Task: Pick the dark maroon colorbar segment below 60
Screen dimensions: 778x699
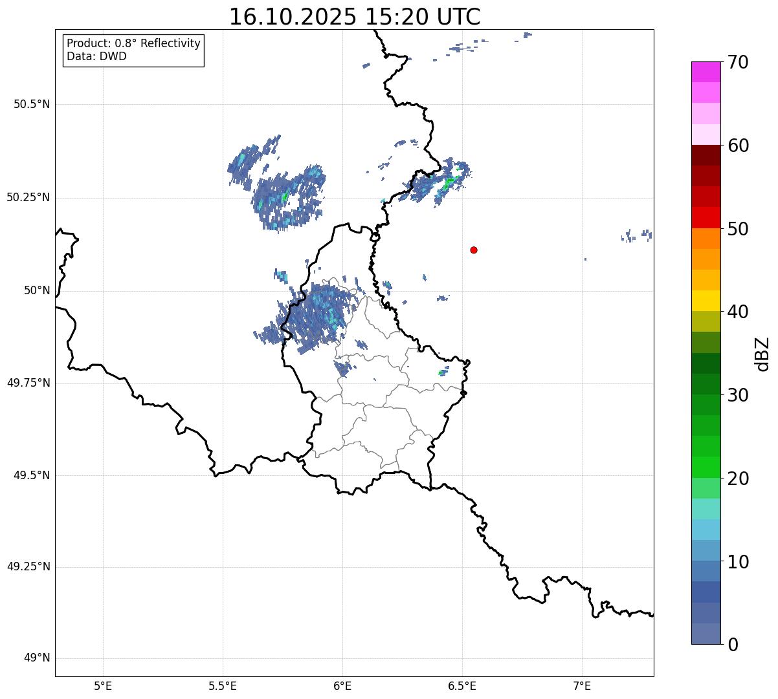Action: pyautogui.click(x=706, y=155)
